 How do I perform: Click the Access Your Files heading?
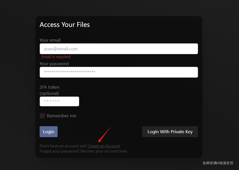[x=65, y=25]
